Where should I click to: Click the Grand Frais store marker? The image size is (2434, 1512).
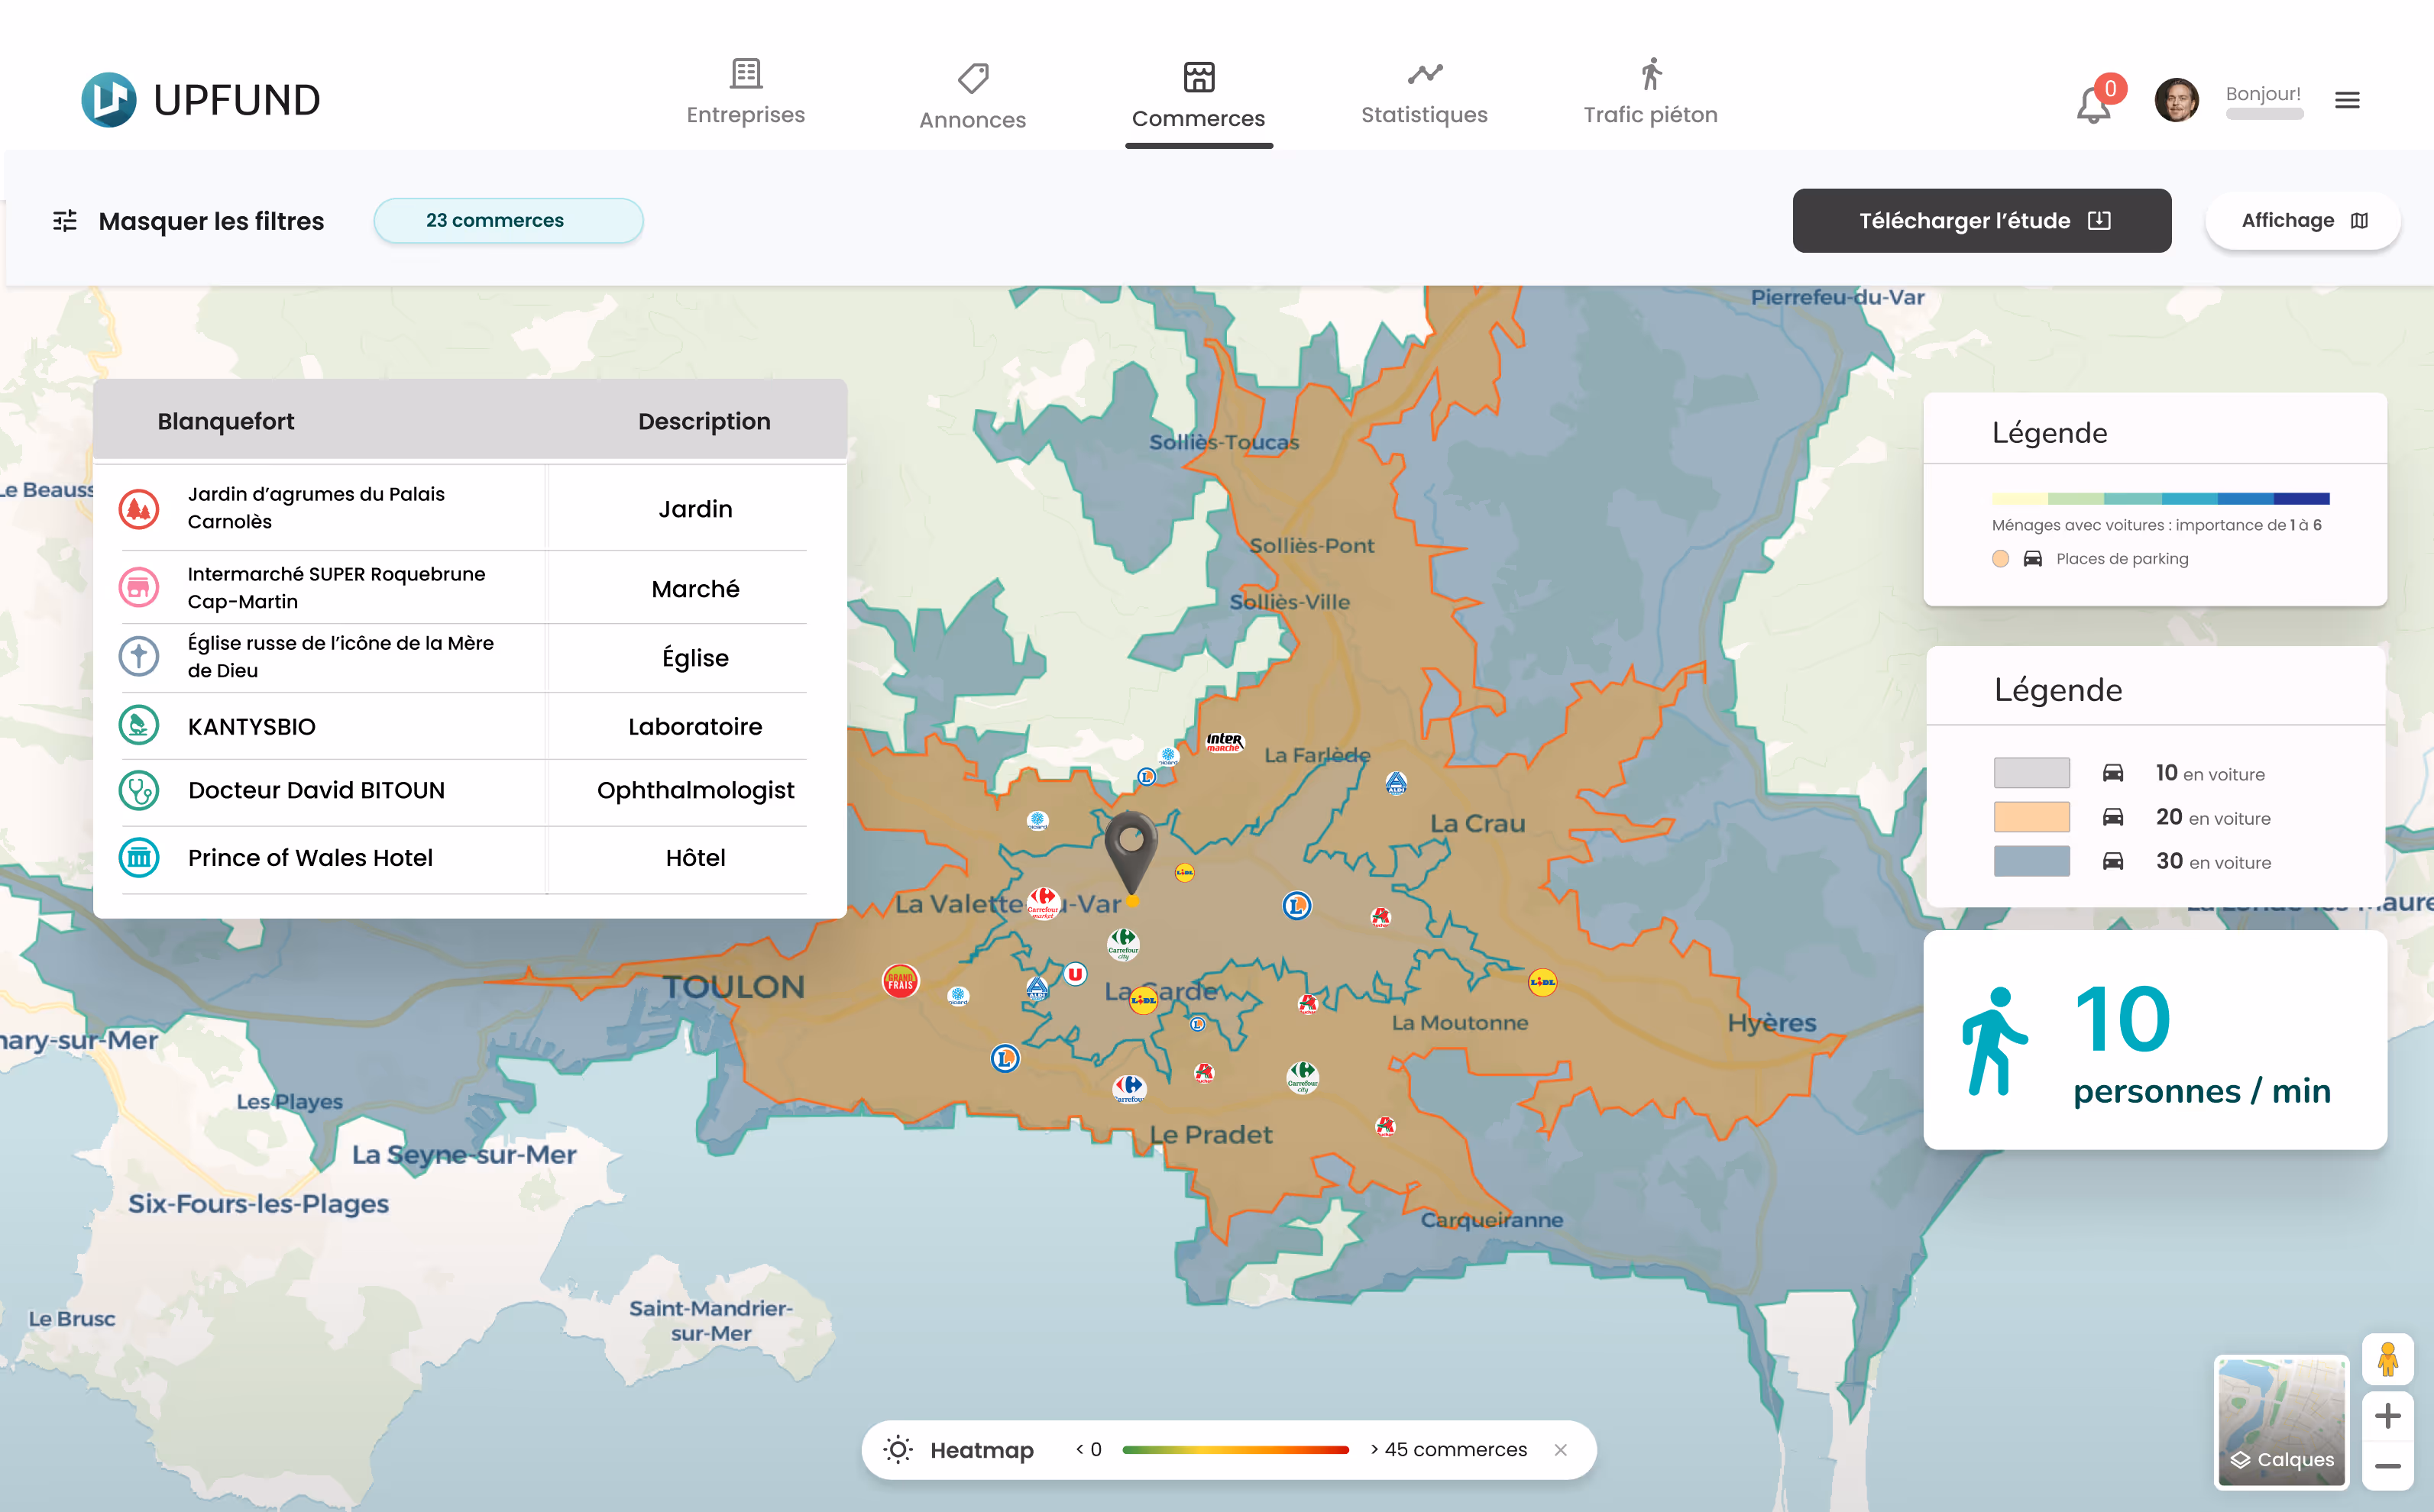[x=899, y=981]
